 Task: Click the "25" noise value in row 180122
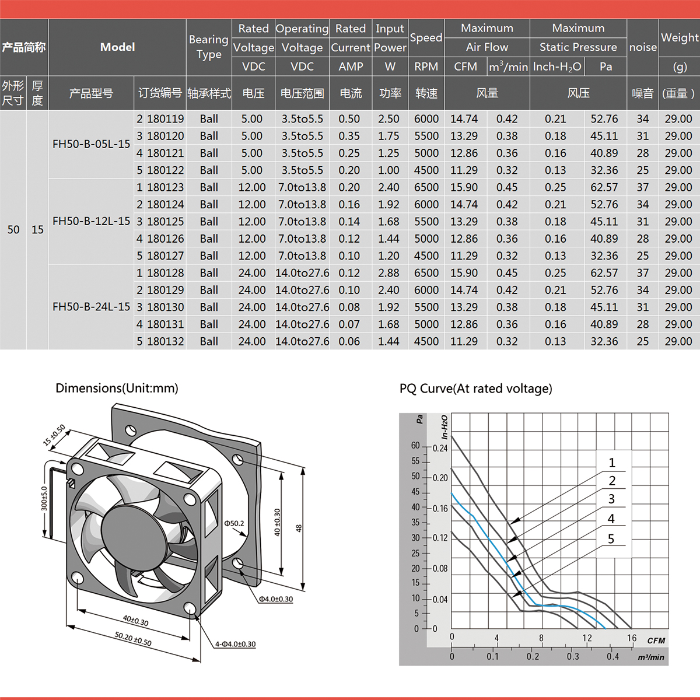coord(643,170)
